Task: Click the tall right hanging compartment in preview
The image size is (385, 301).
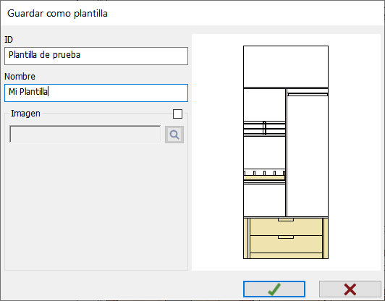Action: (308, 156)
